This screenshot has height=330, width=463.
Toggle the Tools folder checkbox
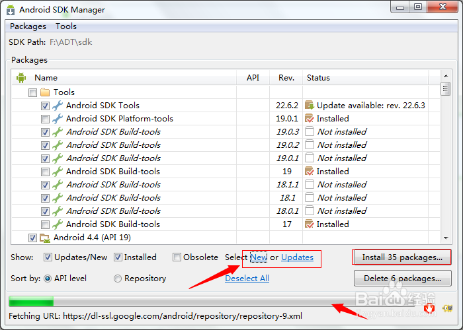(x=33, y=92)
